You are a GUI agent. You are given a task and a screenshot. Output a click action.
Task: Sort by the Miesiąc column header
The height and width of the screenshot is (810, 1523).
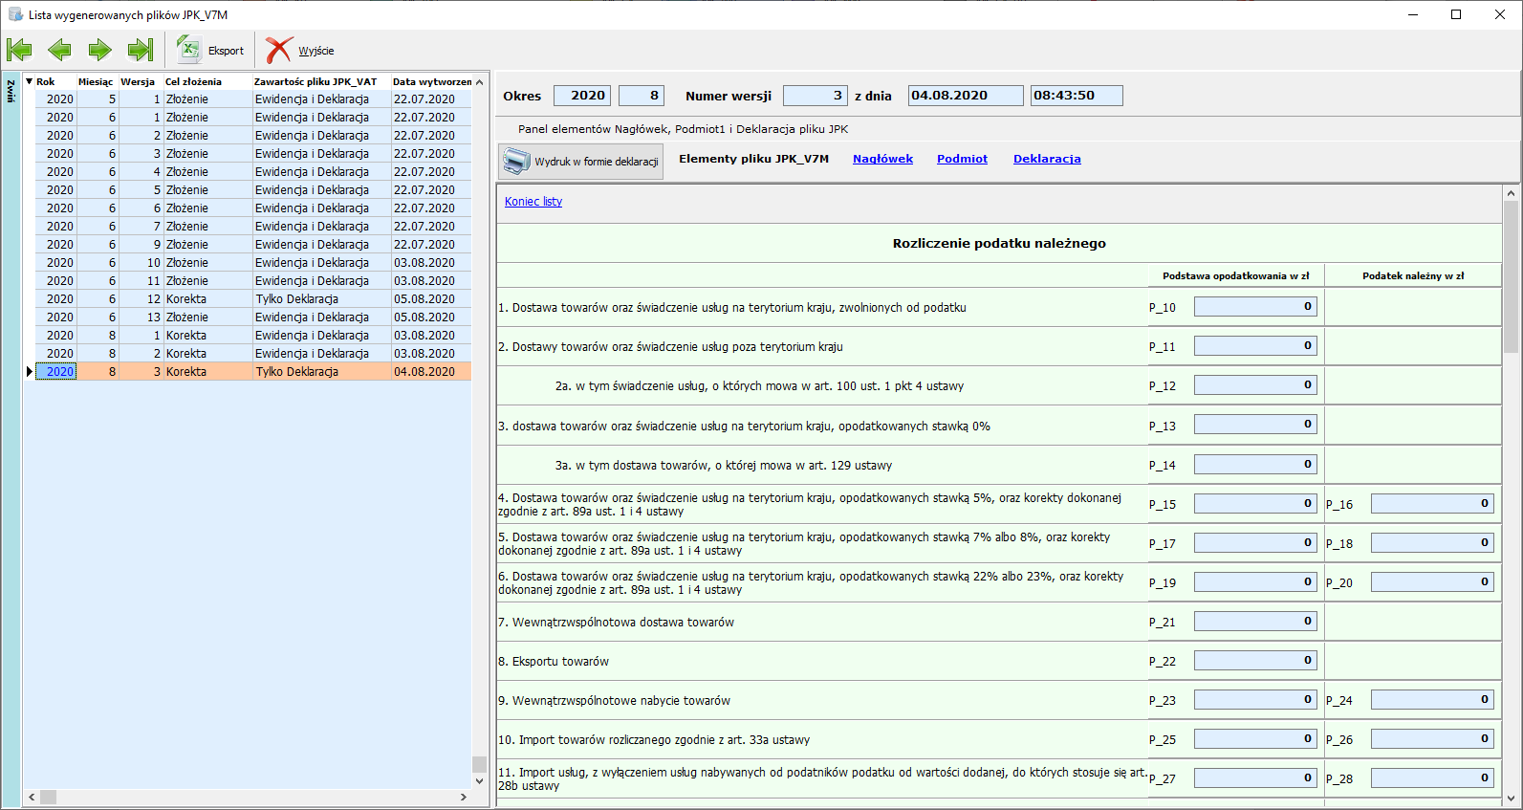pyautogui.click(x=98, y=81)
